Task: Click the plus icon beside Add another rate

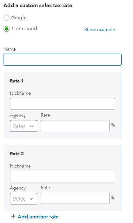Action: 13,216
